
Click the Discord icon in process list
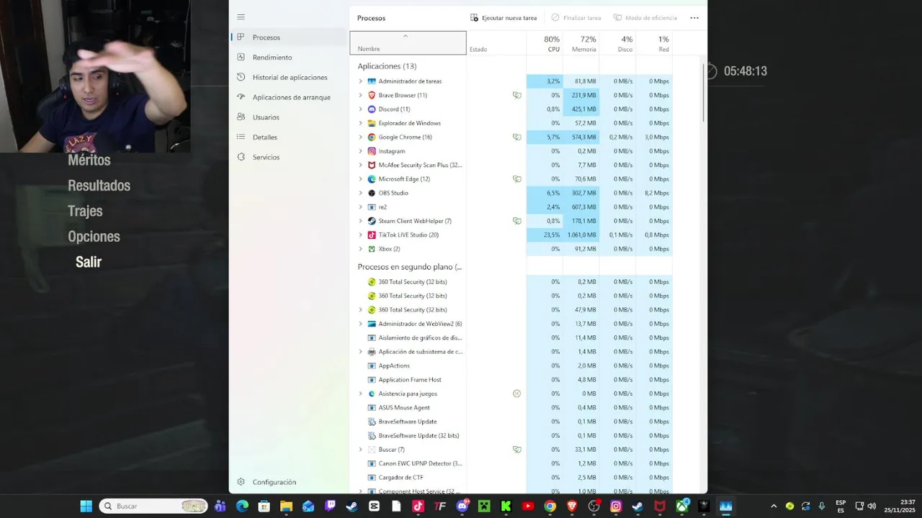pyautogui.click(x=372, y=109)
